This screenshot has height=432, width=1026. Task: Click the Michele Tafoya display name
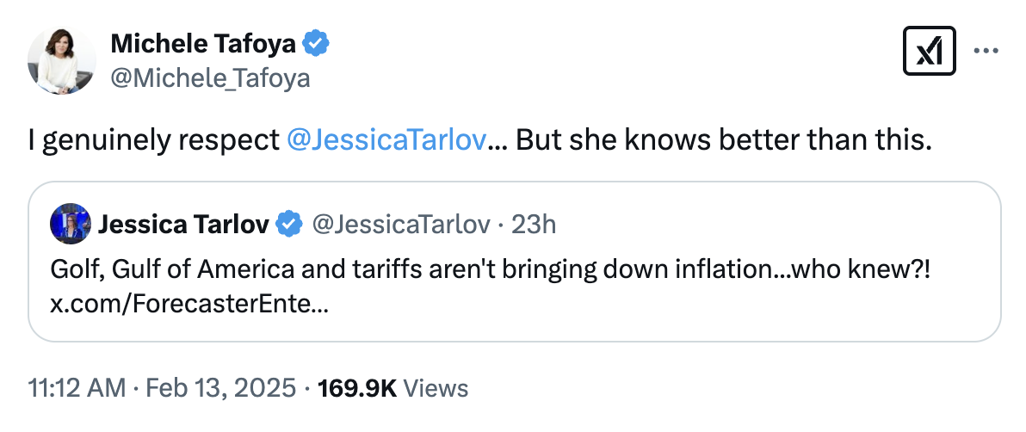point(205,43)
